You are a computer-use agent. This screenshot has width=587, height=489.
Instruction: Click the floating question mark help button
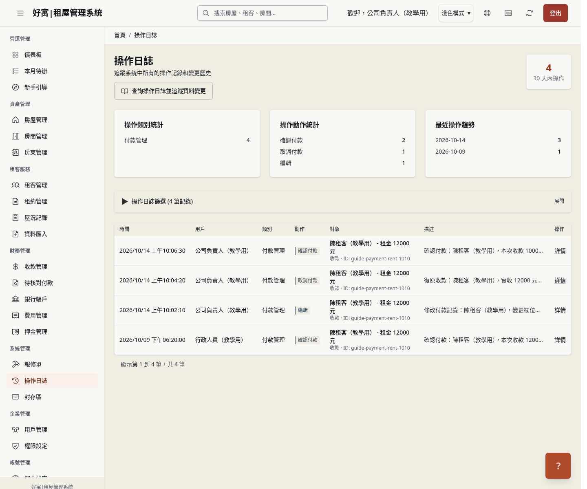[x=558, y=466]
